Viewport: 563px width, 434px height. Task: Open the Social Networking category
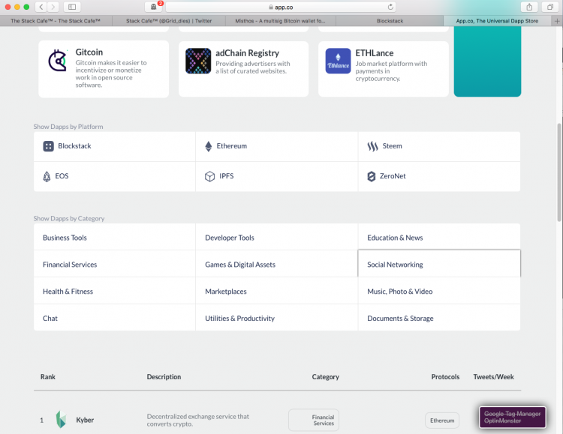tap(439, 264)
